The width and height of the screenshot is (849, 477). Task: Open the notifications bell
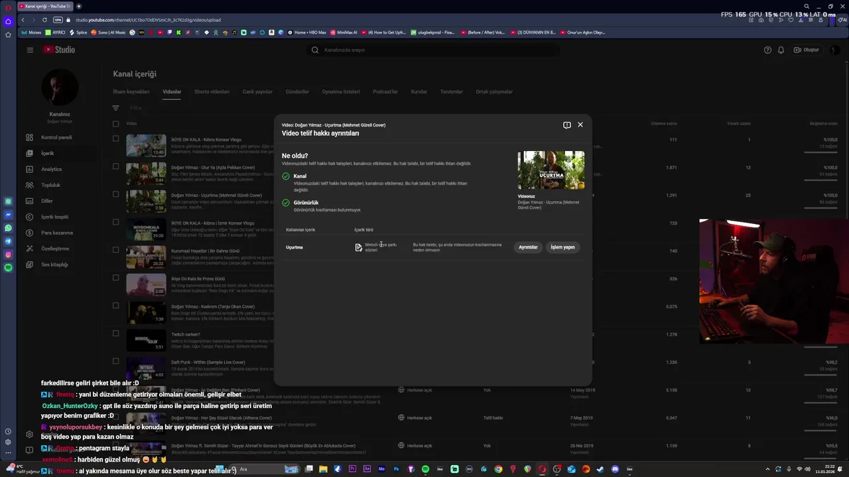(x=781, y=50)
